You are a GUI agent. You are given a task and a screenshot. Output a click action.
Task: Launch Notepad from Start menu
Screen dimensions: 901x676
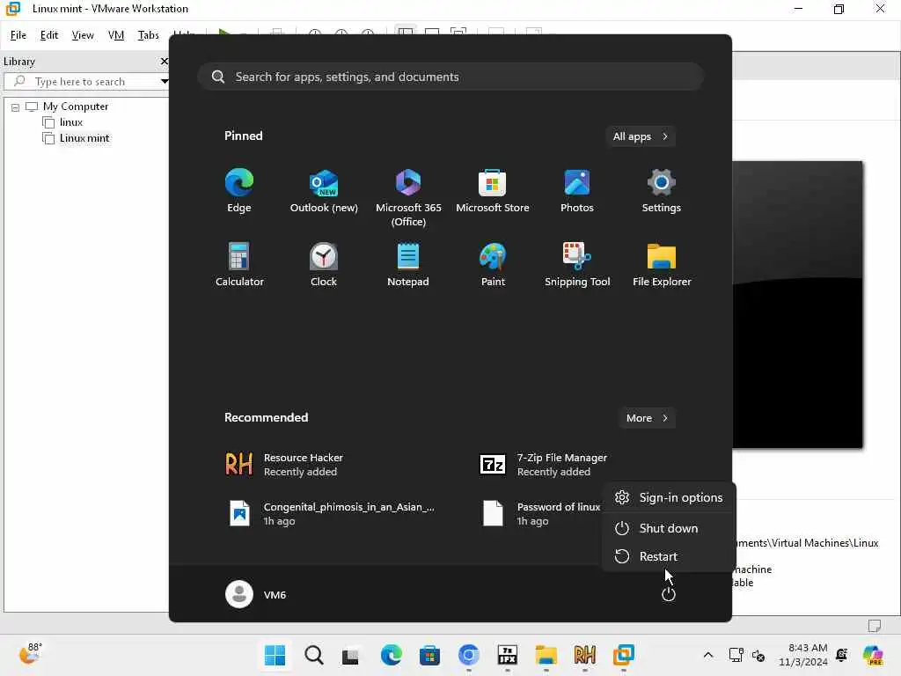click(x=408, y=265)
